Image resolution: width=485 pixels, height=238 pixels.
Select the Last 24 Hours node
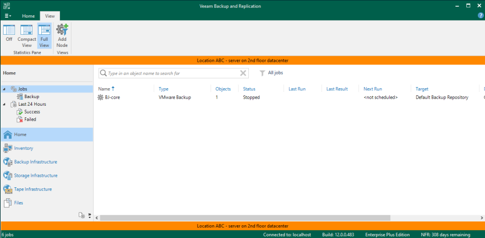click(32, 104)
